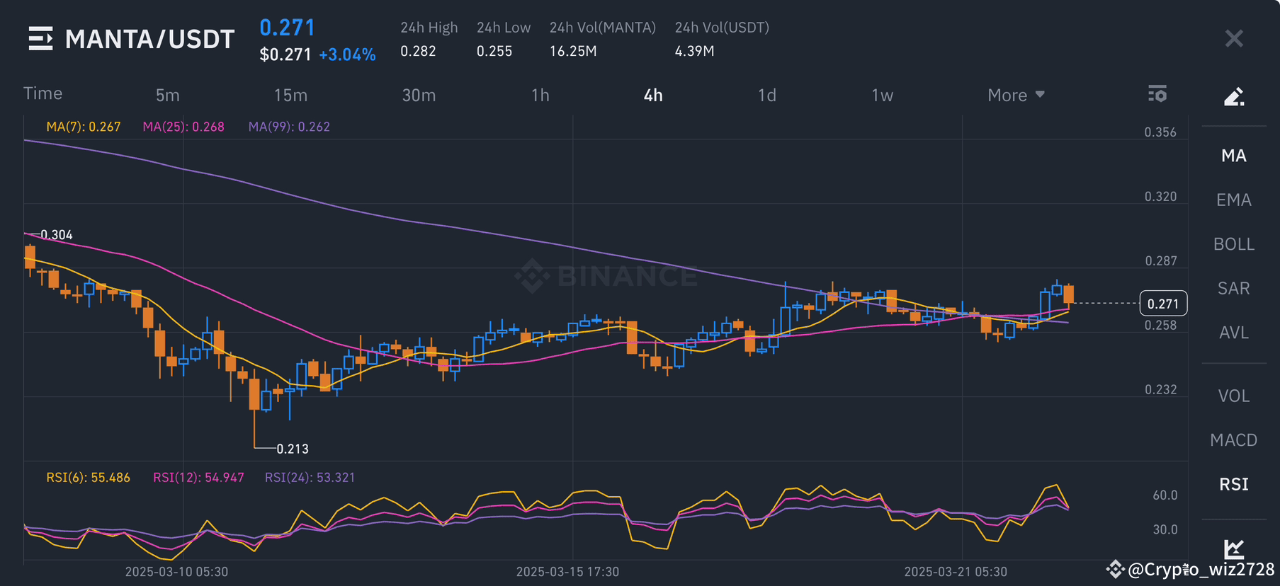Viewport: 1280px width, 586px height.
Task: Click the 24h Vol(MANTA) value 16.25M
Action: tap(573, 51)
